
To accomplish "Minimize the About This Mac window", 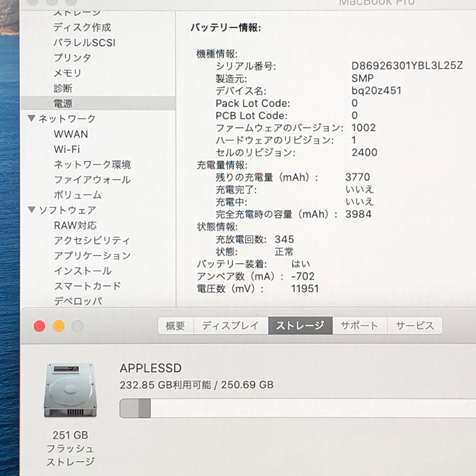I will point(59,326).
